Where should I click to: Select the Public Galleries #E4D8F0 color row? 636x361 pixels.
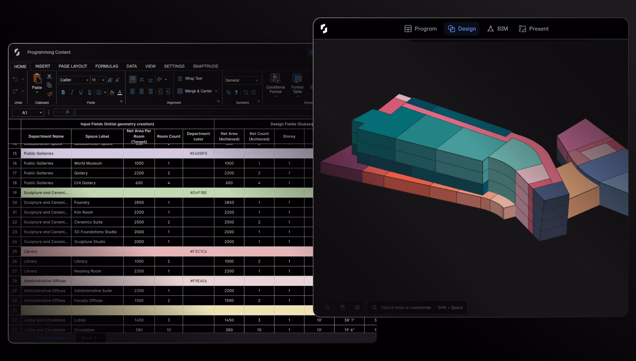(x=167, y=153)
